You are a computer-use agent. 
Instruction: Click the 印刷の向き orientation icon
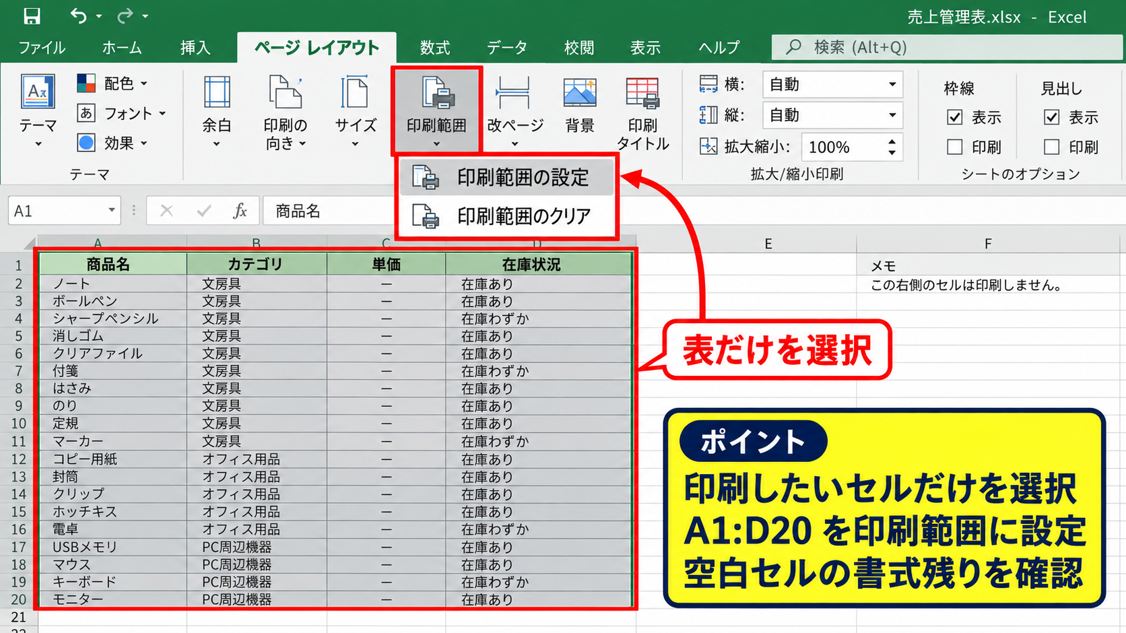285,93
